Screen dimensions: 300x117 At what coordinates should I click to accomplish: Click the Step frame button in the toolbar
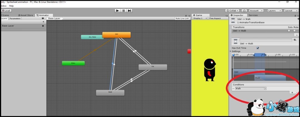129,11
